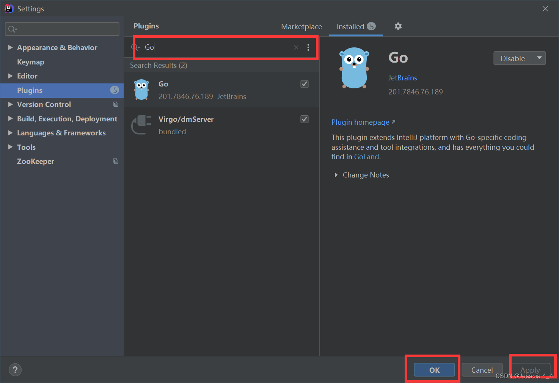
Task: Close the Settings dialog window
Action: coord(545,9)
